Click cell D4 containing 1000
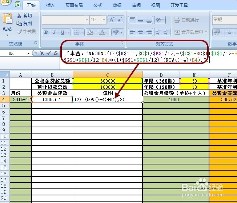Viewport: 237px width, 203px height. (x=176, y=99)
